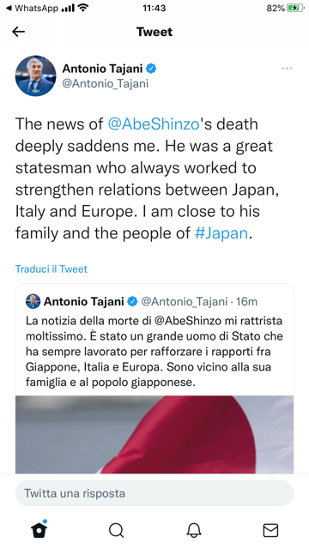Tap the small avatar in quoted tweet
The image size is (309, 549).
[33, 301]
